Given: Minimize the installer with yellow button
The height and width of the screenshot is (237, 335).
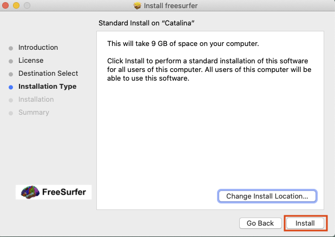Looking at the screenshot, I should coord(16,6).
